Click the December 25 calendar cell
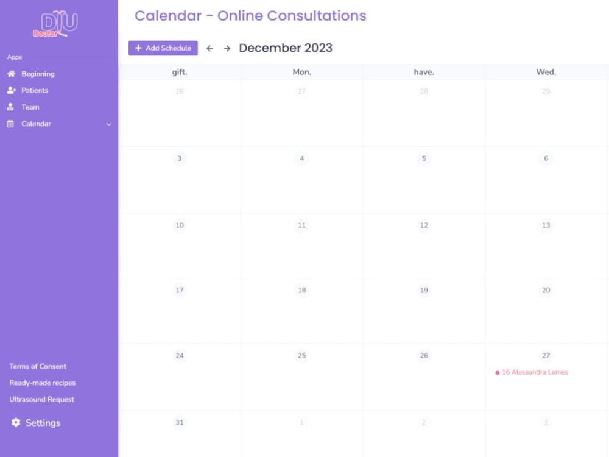The image size is (609, 457). click(x=301, y=376)
